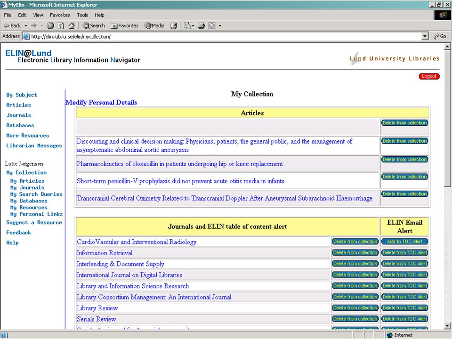Screen dimensions: 452x339
Task: Click the Forward arrow icon
Action: pyautogui.click(x=34, y=25)
